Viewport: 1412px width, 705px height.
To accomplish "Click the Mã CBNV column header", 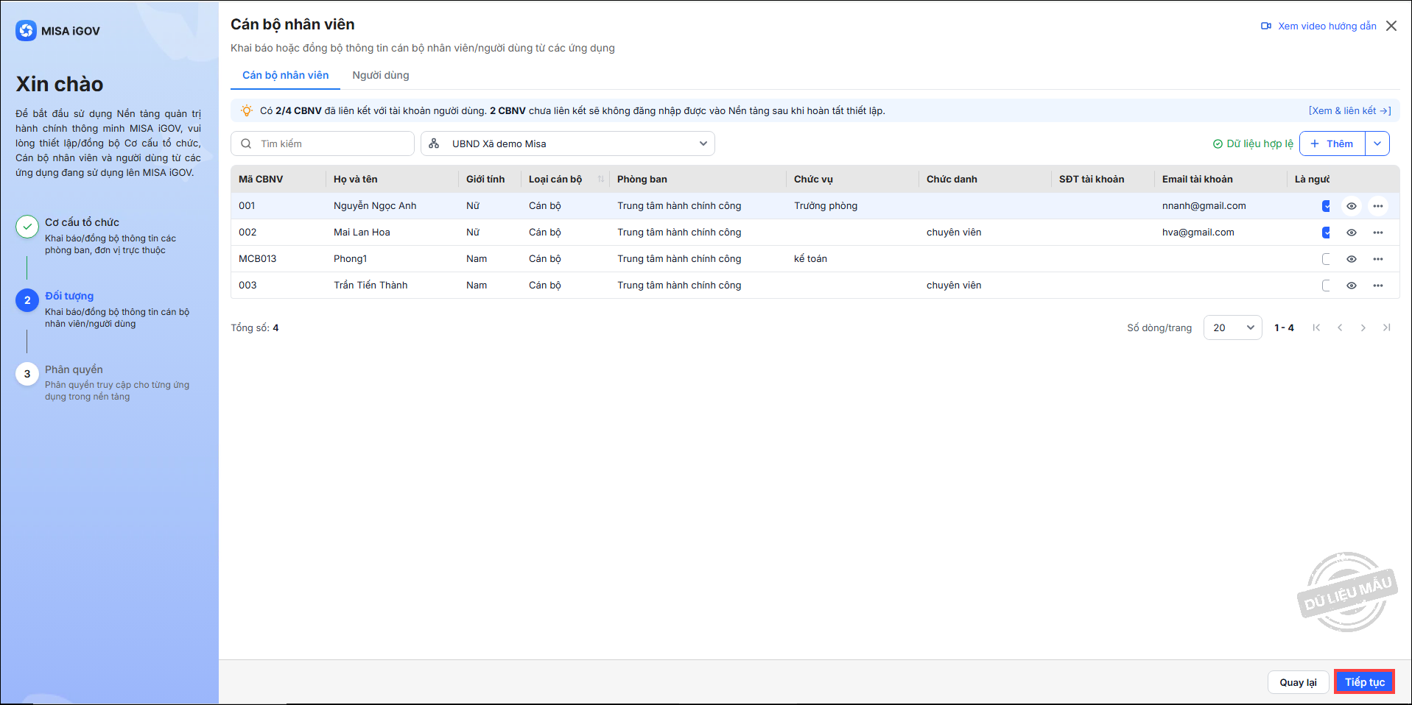I will [x=261, y=179].
